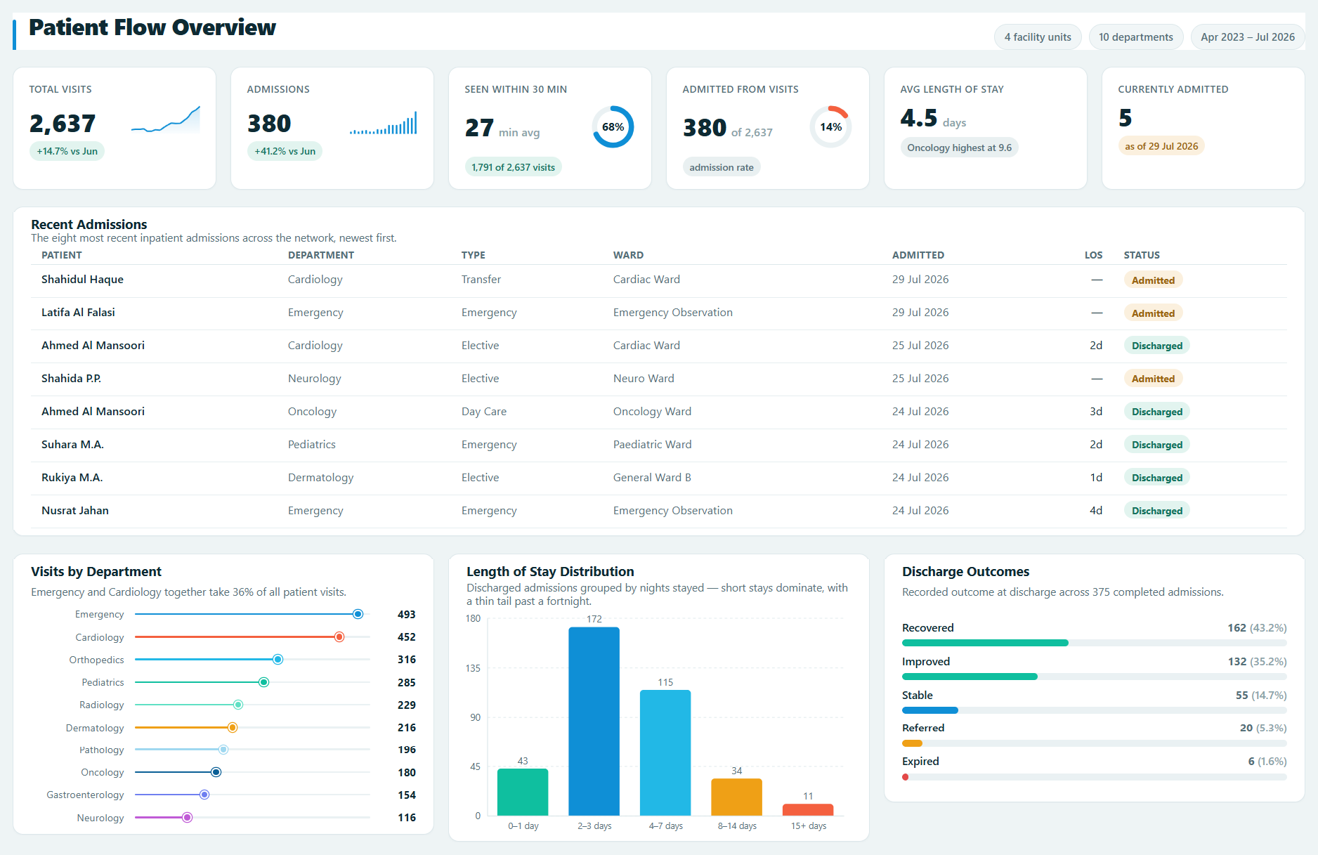Screen dimensions: 1318x855
Task: Click the 0–1 day bar
Action: pos(523,792)
